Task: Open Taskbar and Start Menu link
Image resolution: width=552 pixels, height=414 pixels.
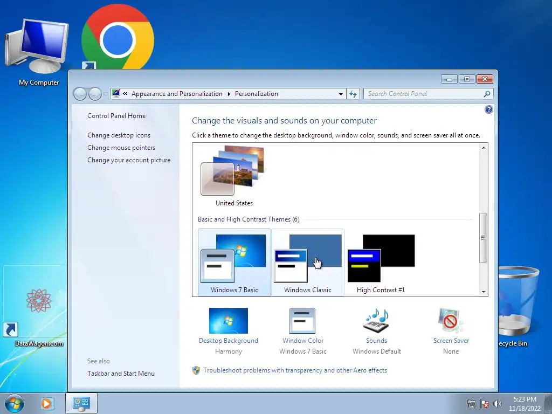Action: [x=121, y=374]
